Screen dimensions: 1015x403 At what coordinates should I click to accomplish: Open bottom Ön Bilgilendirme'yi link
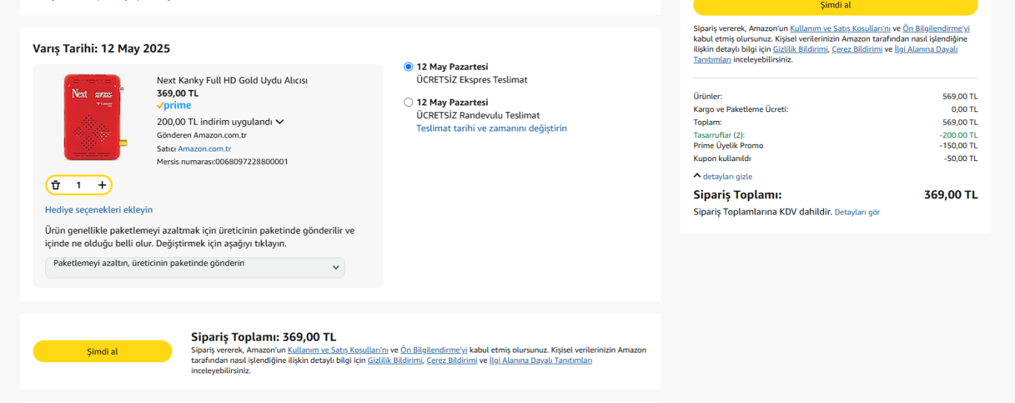(x=434, y=350)
